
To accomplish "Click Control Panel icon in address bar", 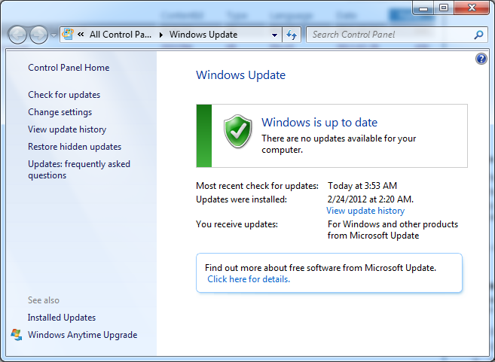I will point(67,35).
